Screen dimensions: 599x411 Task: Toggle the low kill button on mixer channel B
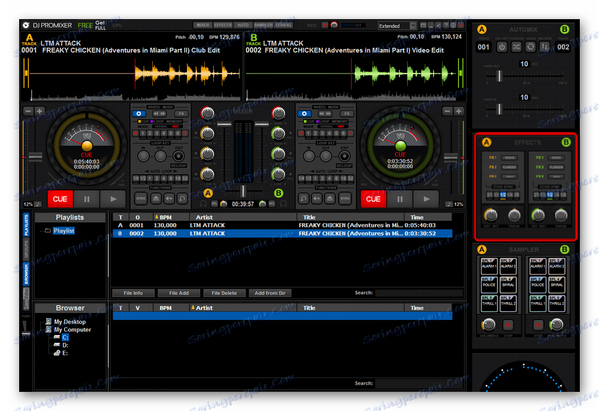click(x=291, y=174)
